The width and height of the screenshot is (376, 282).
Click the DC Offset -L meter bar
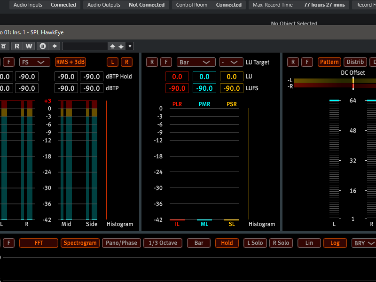335,80
